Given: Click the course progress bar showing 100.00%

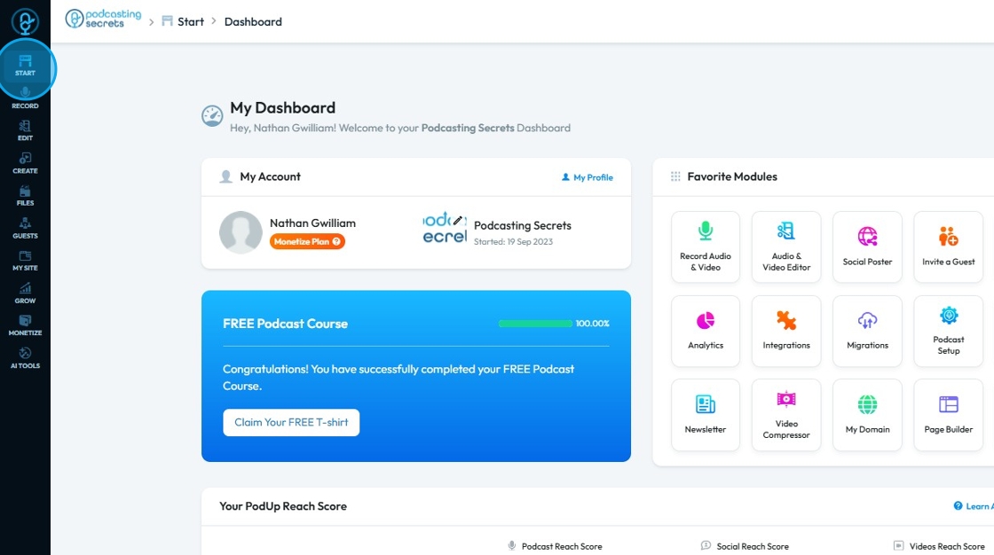Looking at the screenshot, I should (x=535, y=323).
